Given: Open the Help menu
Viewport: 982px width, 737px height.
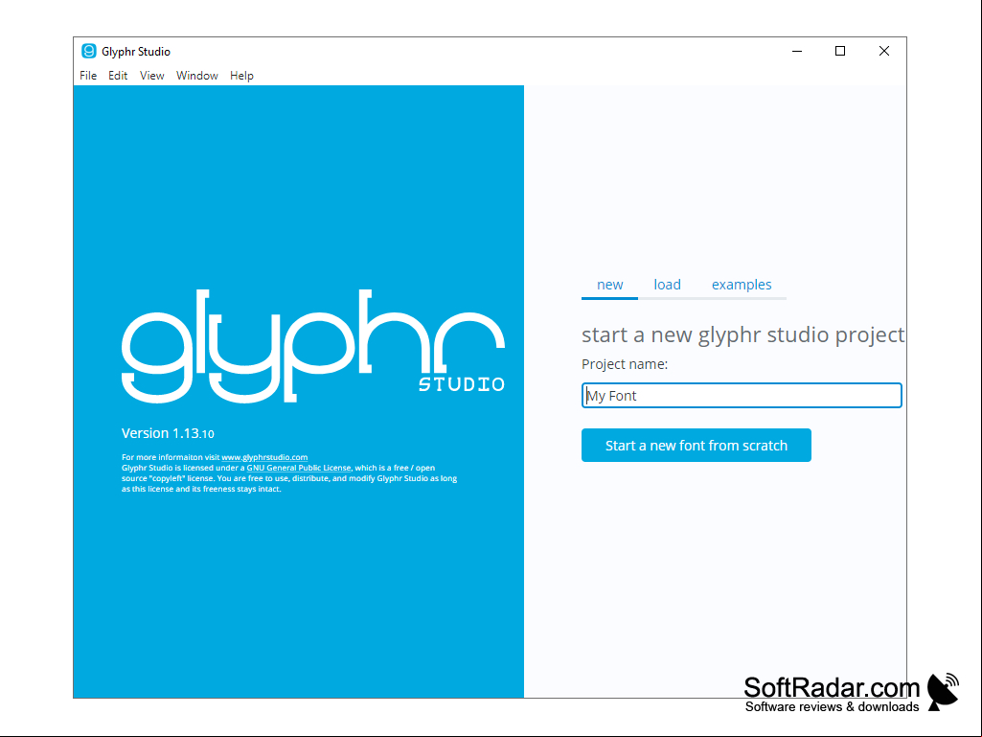Looking at the screenshot, I should [241, 75].
